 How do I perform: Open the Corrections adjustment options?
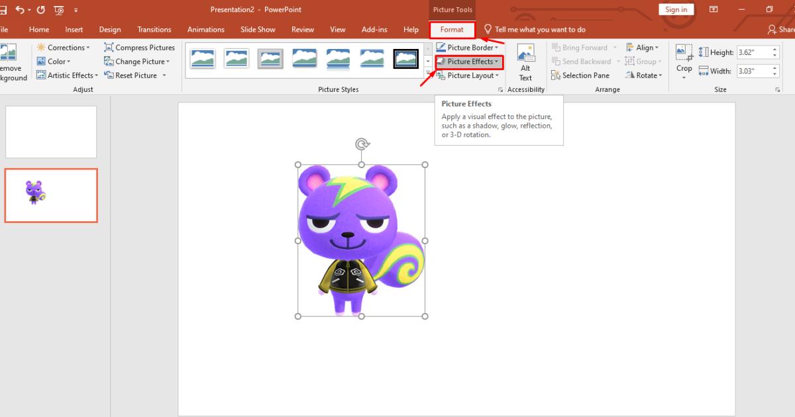[x=64, y=47]
